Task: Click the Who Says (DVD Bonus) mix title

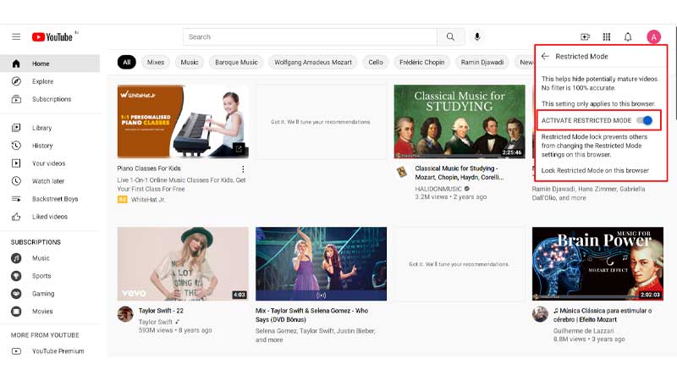Action: (x=311, y=315)
